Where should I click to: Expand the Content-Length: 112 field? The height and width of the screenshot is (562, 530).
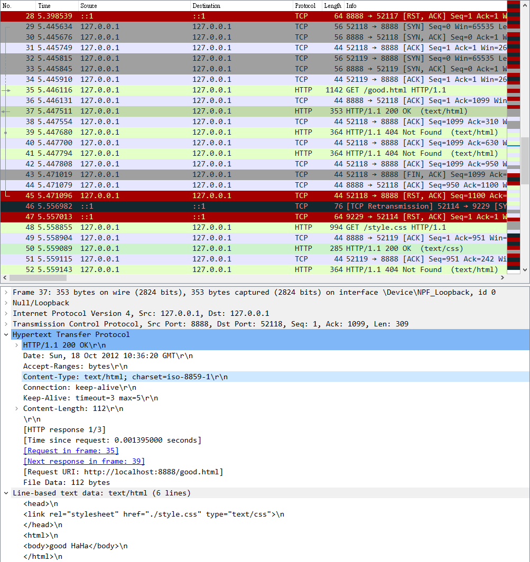tap(16, 409)
